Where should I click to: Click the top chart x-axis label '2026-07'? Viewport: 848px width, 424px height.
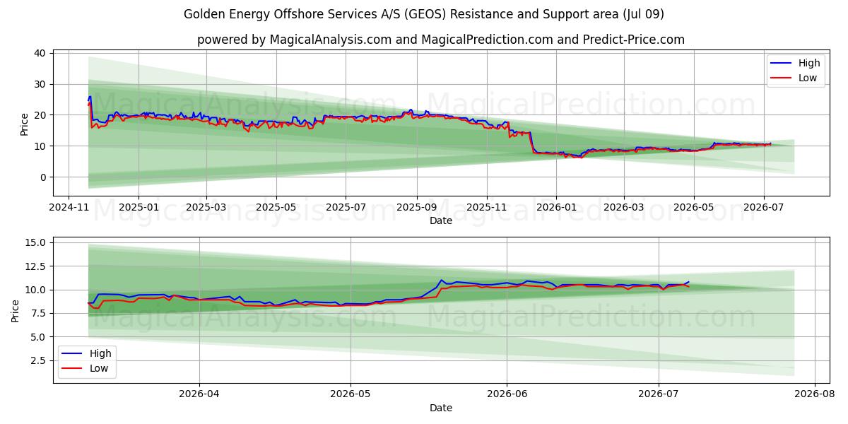763,208
